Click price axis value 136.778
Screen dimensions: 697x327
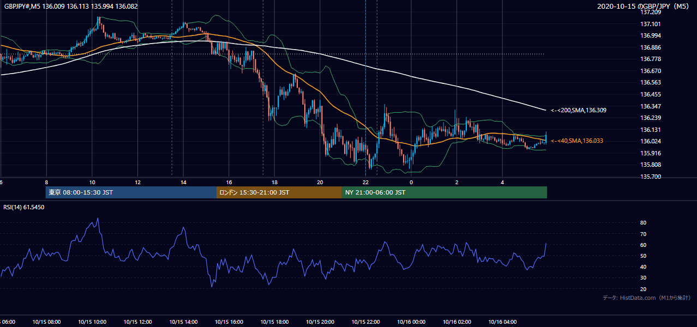[650, 59]
